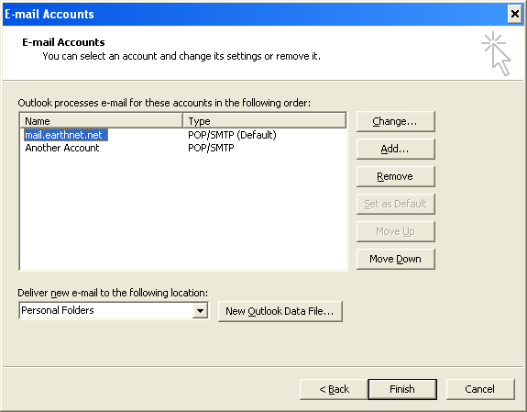Expand the Personal Folders dropdown arrow
Viewport: 527px width, 412px height.
pos(200,311)
